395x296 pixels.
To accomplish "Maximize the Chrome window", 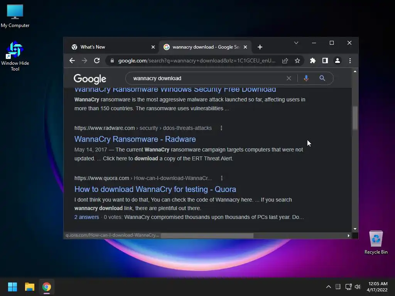I will [x=331, y=43].
